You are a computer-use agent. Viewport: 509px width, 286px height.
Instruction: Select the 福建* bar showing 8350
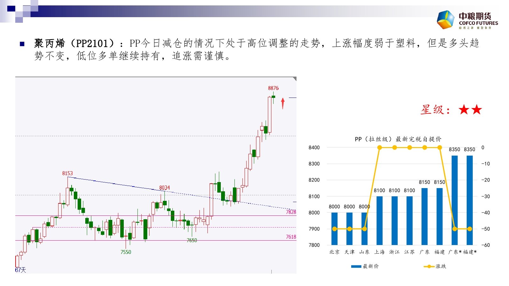[x=470, y=200]
